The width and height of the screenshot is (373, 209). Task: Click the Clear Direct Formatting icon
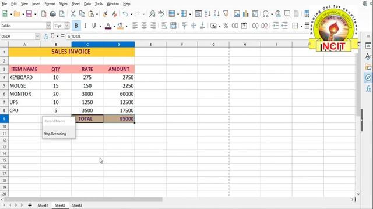[x=114, y=14]
